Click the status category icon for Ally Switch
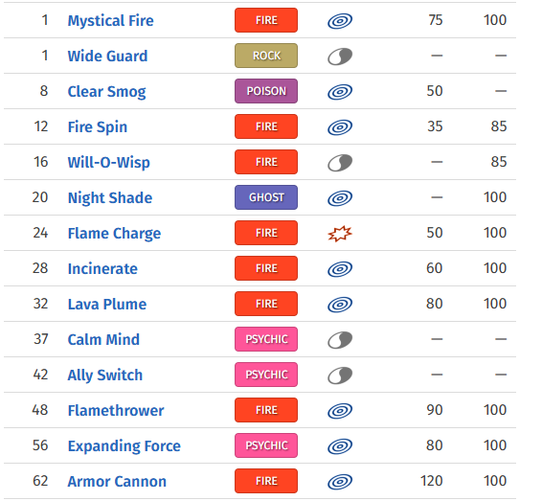This screenshot has height=501, width=542. click(x=340, y=376)
